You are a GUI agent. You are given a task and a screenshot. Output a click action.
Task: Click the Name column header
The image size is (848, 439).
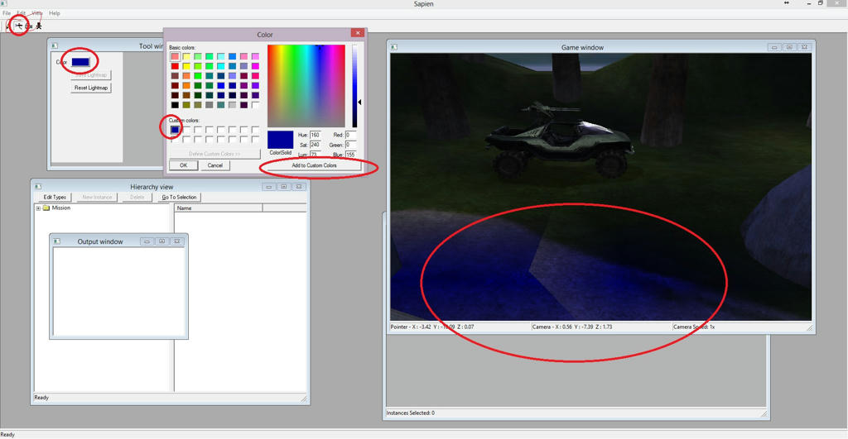(219, 208)
